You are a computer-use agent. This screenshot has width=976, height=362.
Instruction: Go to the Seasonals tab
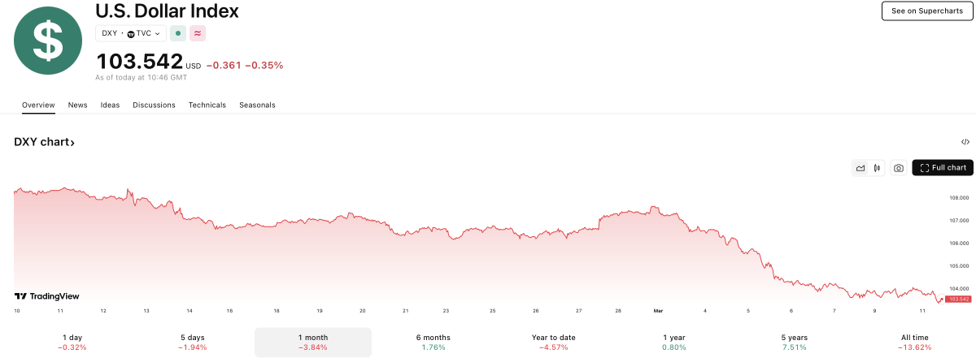(257, 105)
